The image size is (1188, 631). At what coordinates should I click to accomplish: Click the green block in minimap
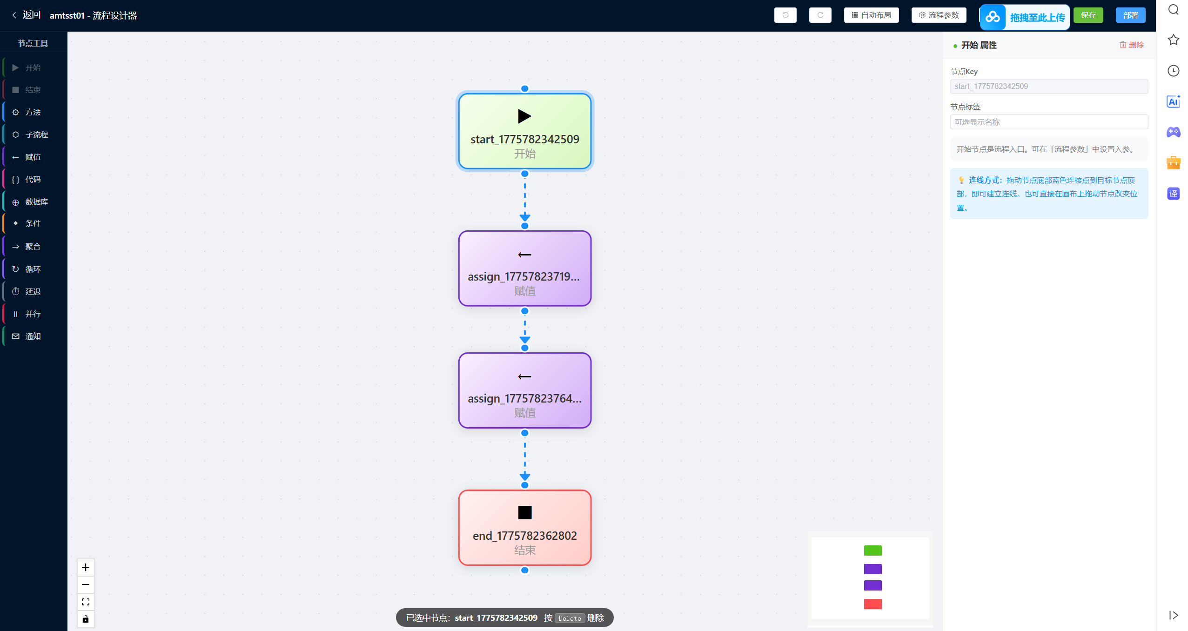tap(873, 550)
